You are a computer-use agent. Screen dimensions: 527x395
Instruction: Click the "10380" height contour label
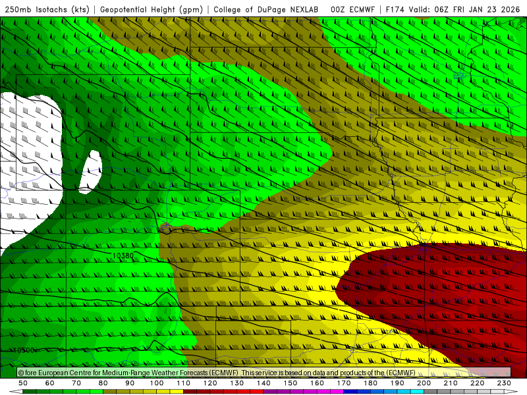pos(123,256)
